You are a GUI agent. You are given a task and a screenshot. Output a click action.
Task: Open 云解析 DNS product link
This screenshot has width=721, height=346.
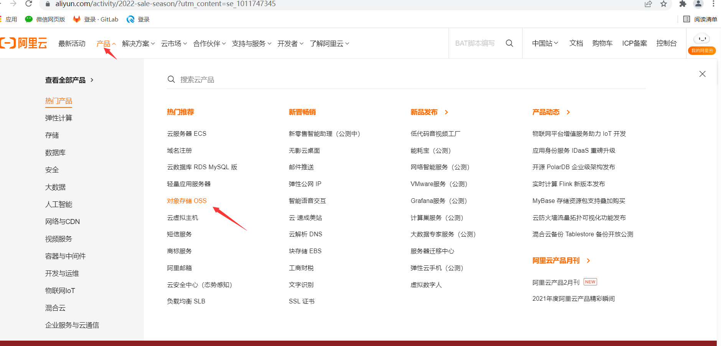305,234
